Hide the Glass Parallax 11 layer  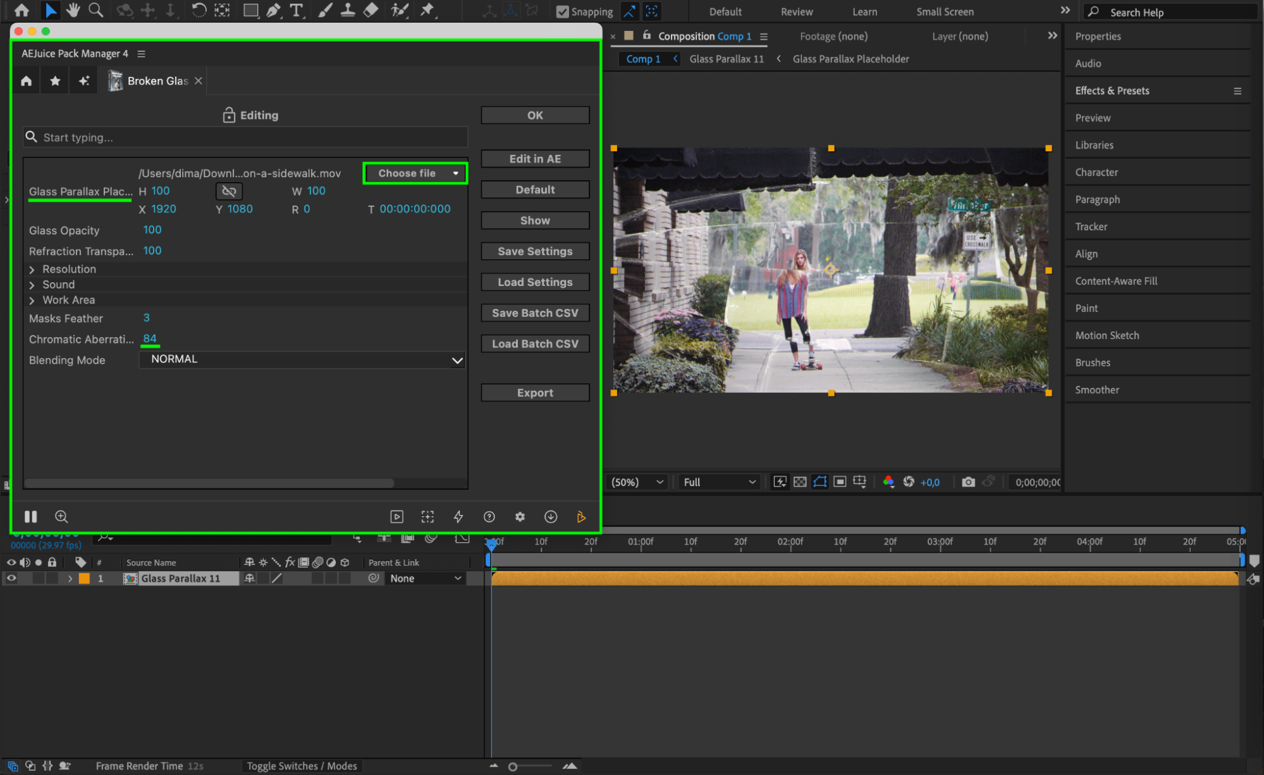pos(11,578)
